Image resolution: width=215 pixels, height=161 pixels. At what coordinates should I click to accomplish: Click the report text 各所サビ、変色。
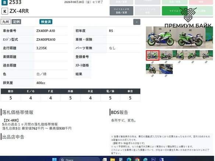(x=124, y=121)
